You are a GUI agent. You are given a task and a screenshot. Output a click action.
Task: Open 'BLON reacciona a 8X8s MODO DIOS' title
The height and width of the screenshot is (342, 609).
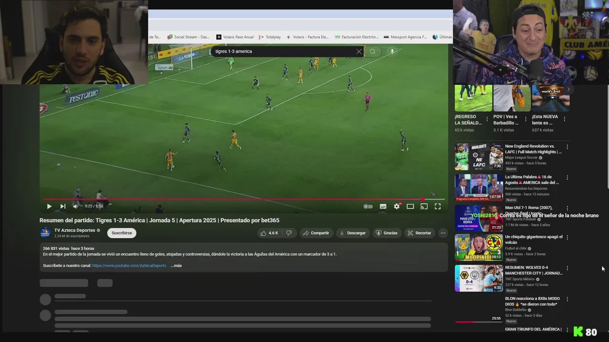(532, 301)
